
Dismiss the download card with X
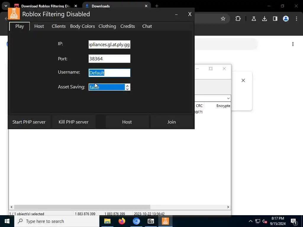[x=243, y=80]
